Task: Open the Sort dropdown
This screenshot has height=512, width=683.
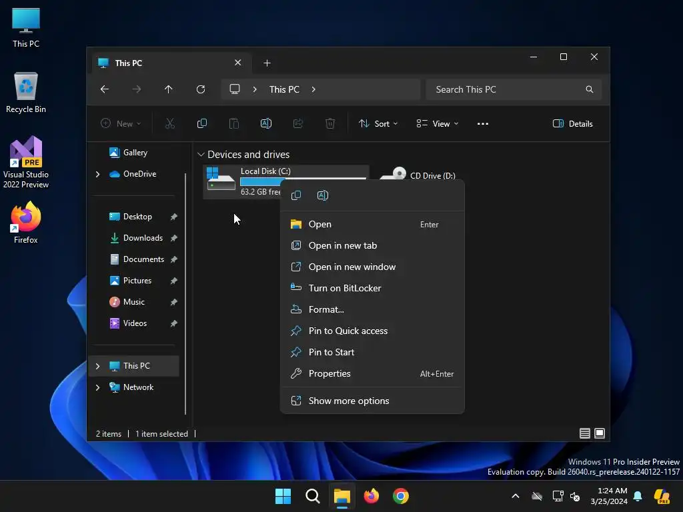Action: pyautogui.click(x=378, y=123)
